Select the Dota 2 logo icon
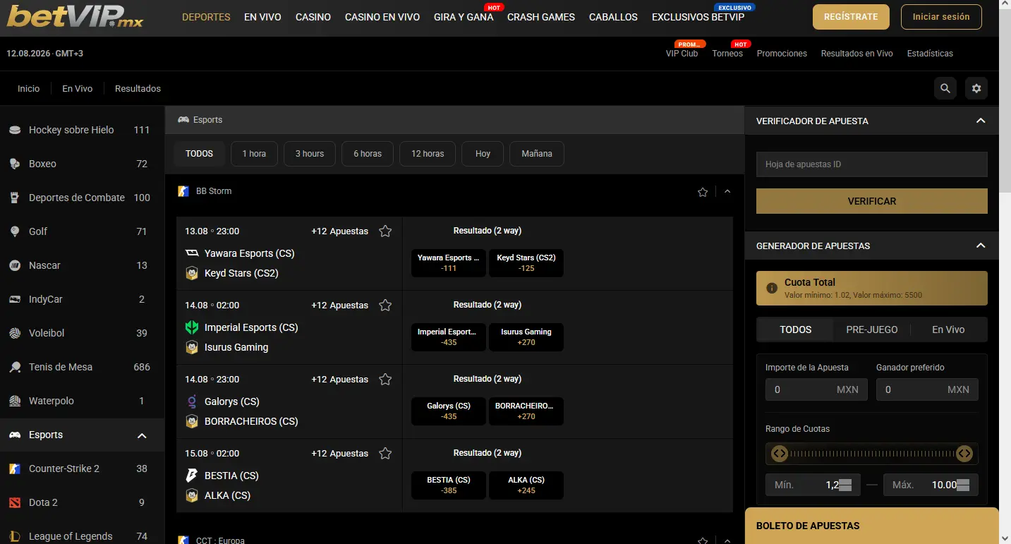This screenshot has width=1011, height=544. [x=15, y=502]
